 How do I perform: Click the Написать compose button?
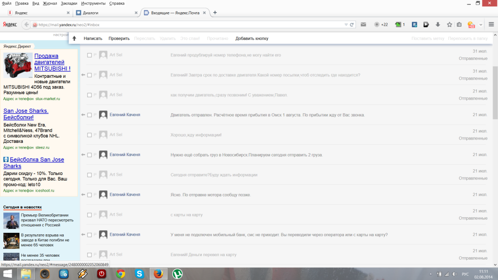coord(93,38)
